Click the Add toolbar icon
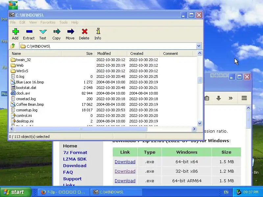 (x=15, y=32)
